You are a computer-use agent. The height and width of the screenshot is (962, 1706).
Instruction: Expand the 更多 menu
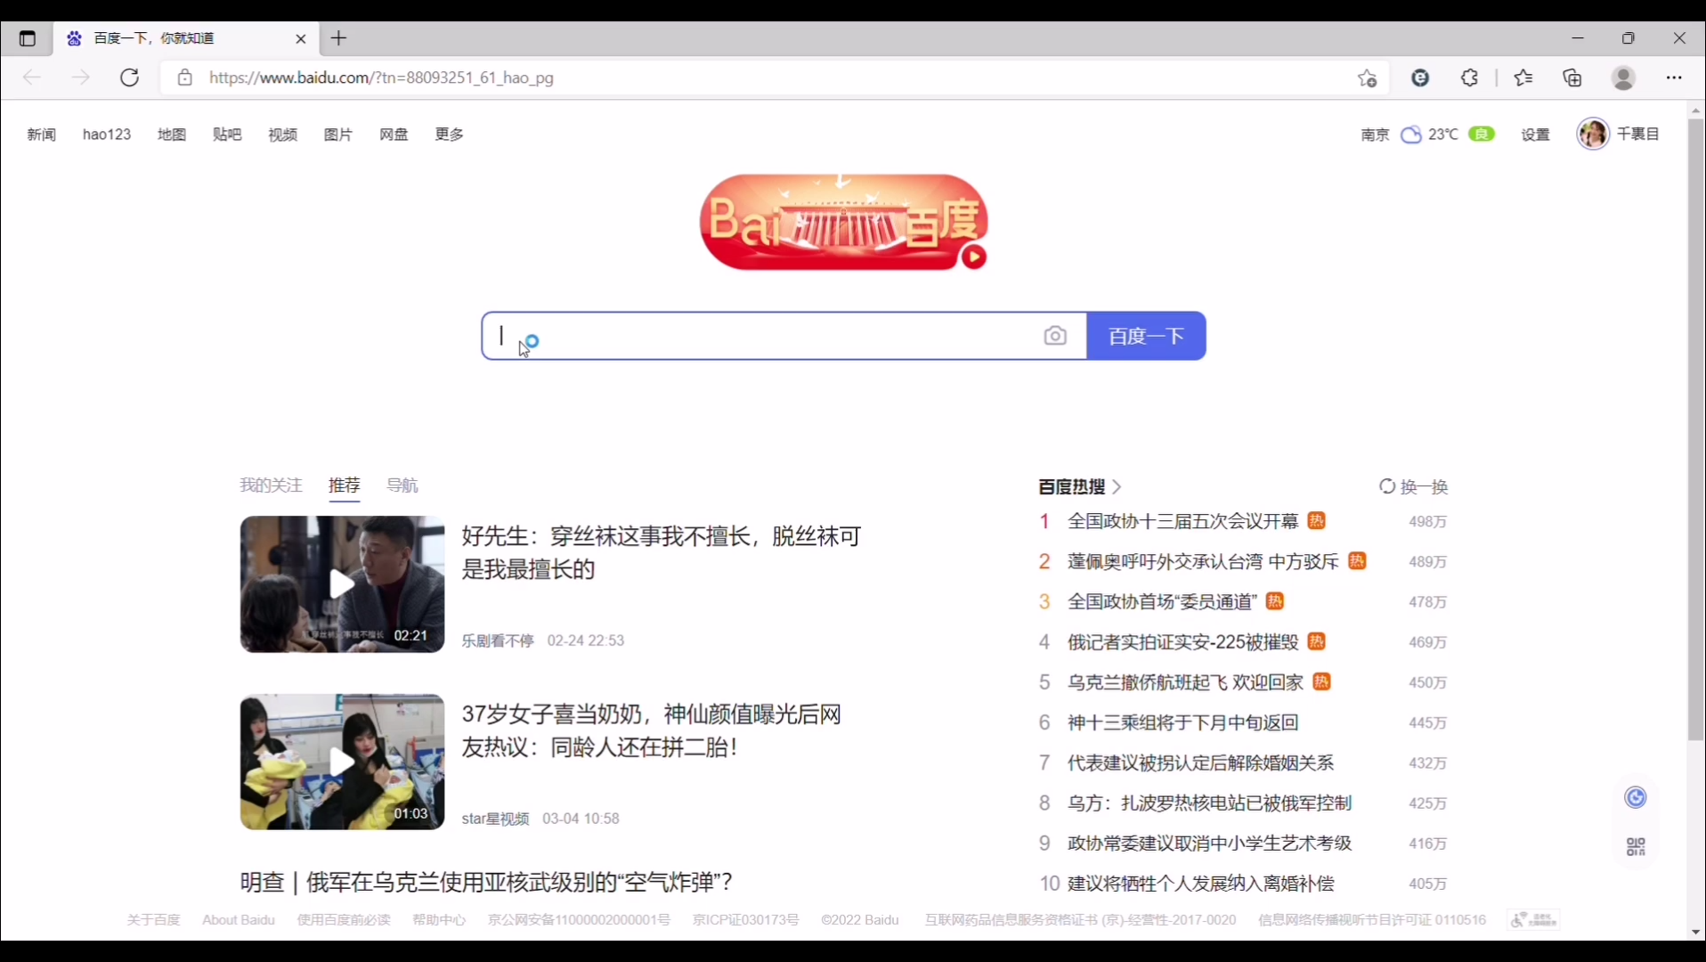450,135
